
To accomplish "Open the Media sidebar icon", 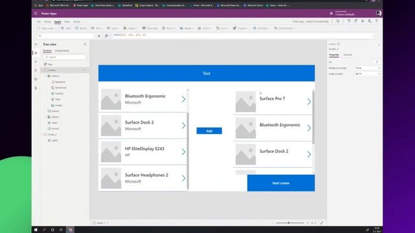I will pos(36,79).
